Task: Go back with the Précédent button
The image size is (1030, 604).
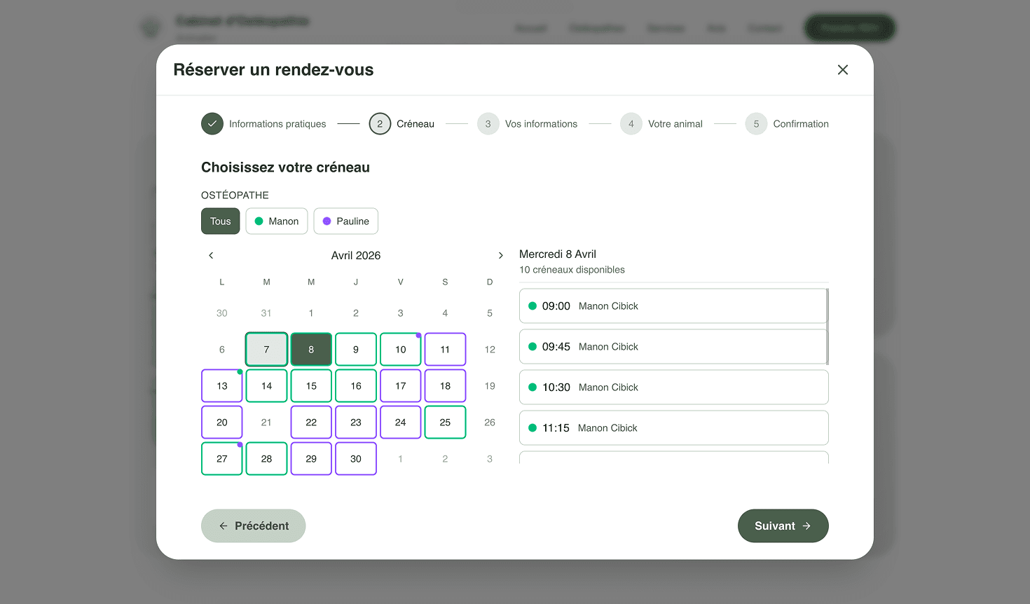Action: click(254, 526)
